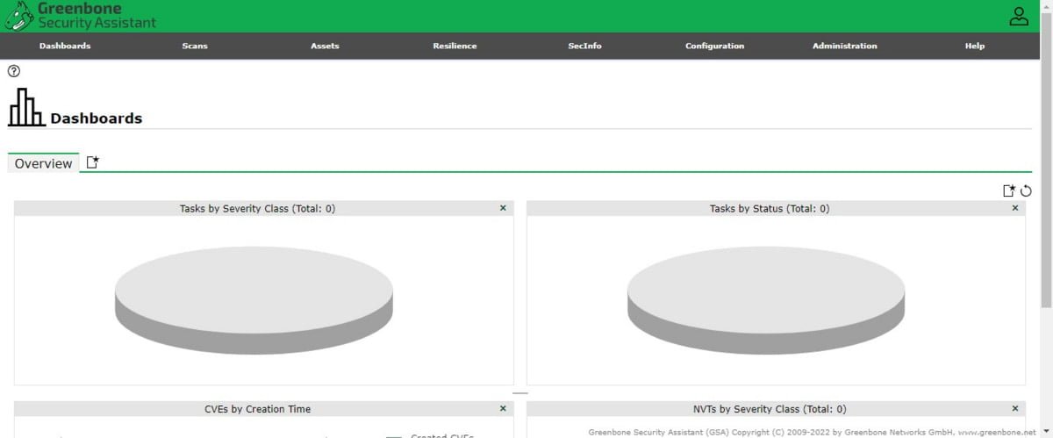
Task: Add a new dashboard tab icon
Action: pyautogui.click(x=92, y=162)
